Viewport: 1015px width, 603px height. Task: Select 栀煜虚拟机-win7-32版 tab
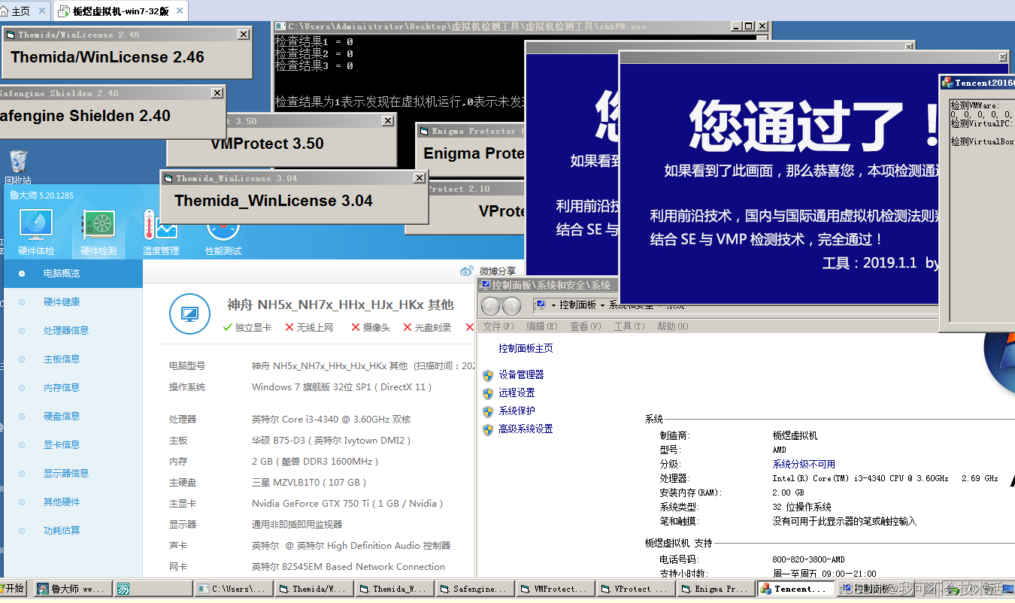pyautogui.click(x=120, y=11)
